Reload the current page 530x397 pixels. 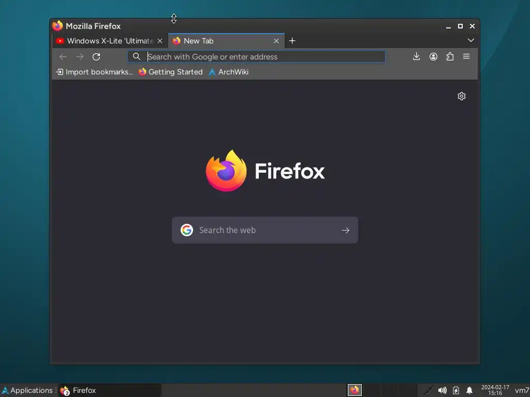click(96, 57)
